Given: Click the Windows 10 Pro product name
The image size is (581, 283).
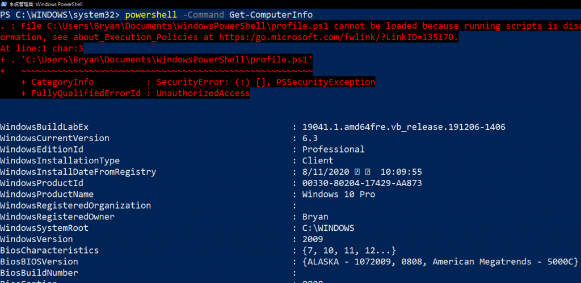Looking at the screenshot, I should click(x=339, y=195).
